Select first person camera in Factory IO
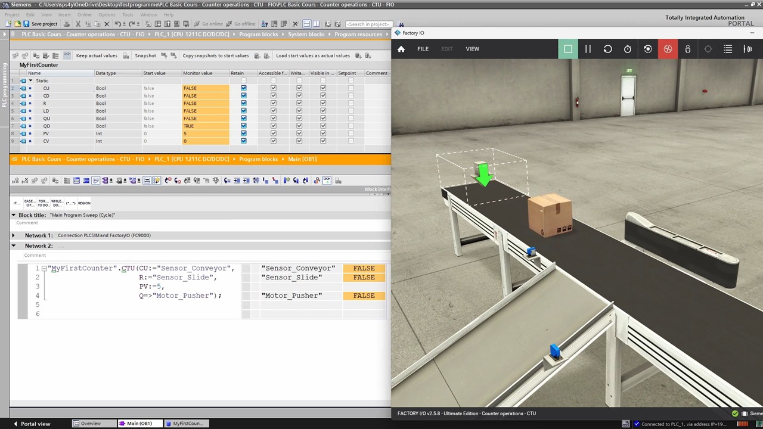Screen dimensions: 763x429 point(688,49)
